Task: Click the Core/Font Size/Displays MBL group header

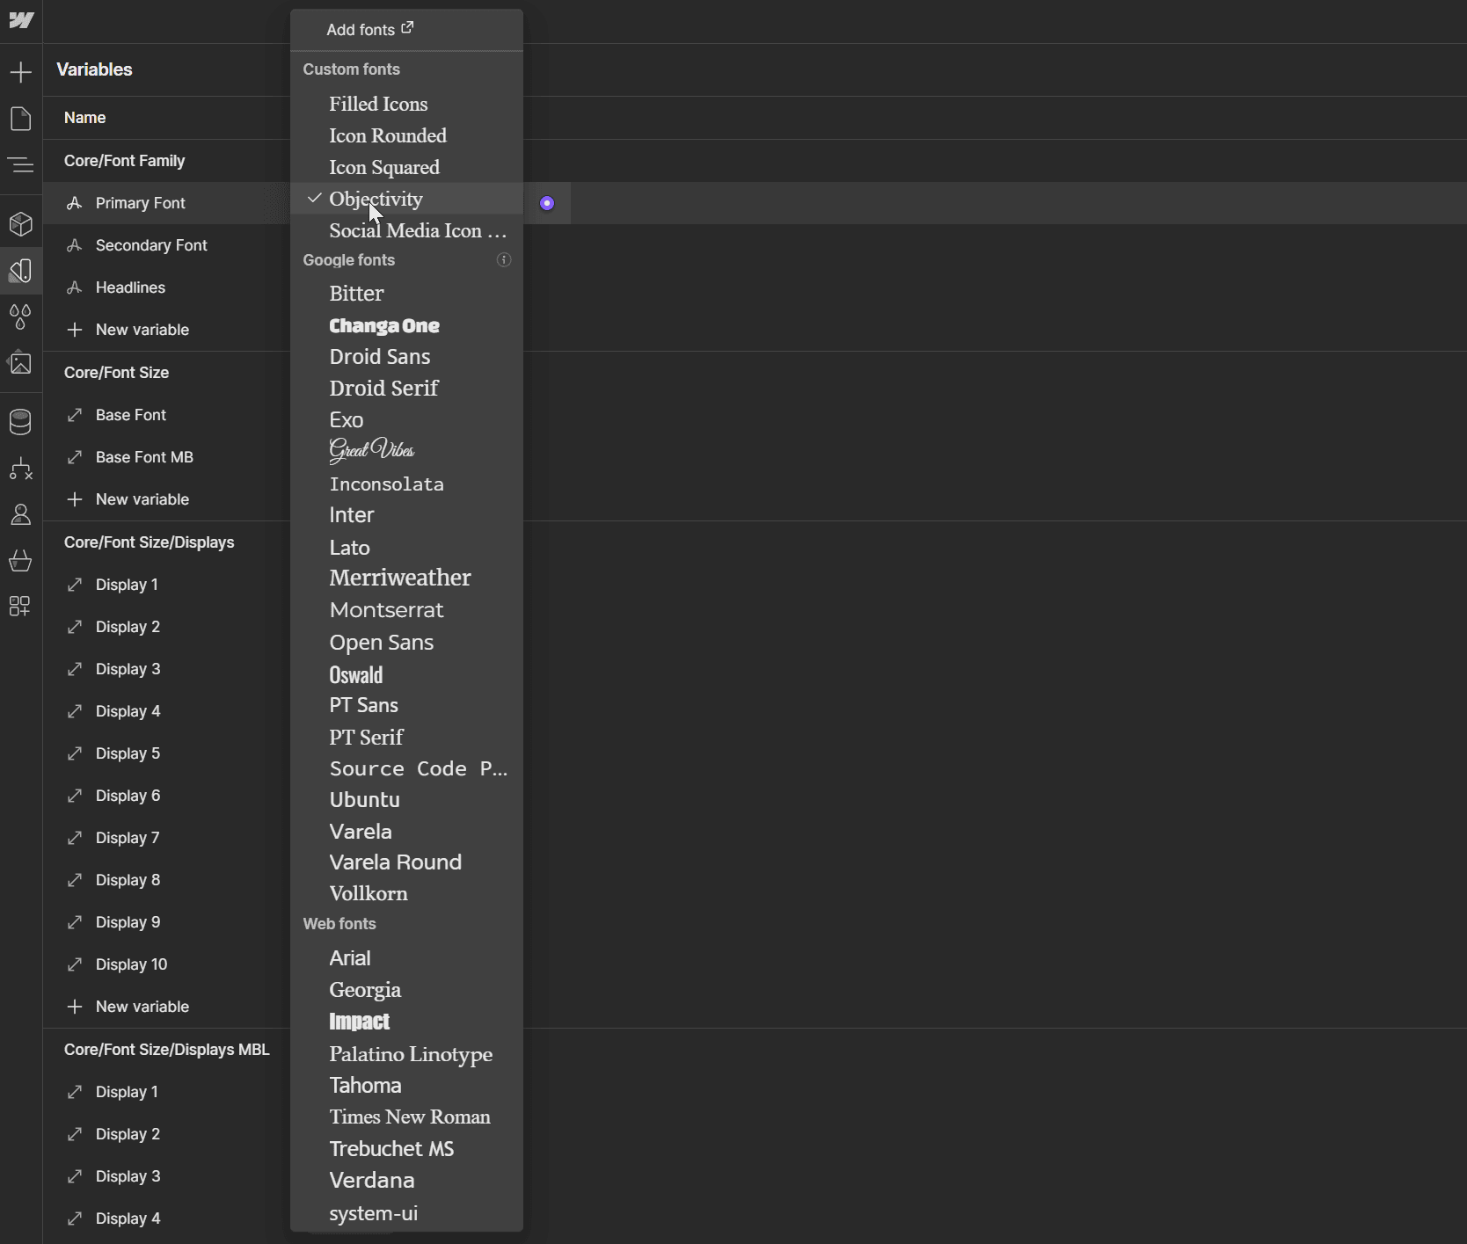Action: tap(166, 1050)
